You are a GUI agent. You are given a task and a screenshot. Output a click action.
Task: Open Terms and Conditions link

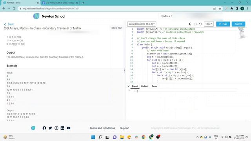[x=102, y=128]
